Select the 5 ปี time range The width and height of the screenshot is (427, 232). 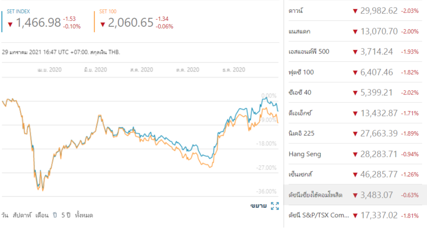point(66,215)
